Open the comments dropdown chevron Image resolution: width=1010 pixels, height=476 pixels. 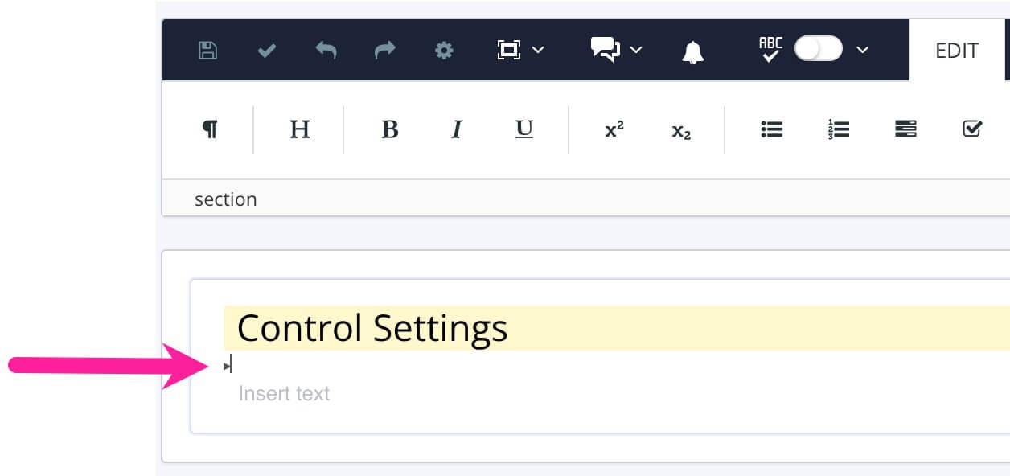tap(637, 51)
